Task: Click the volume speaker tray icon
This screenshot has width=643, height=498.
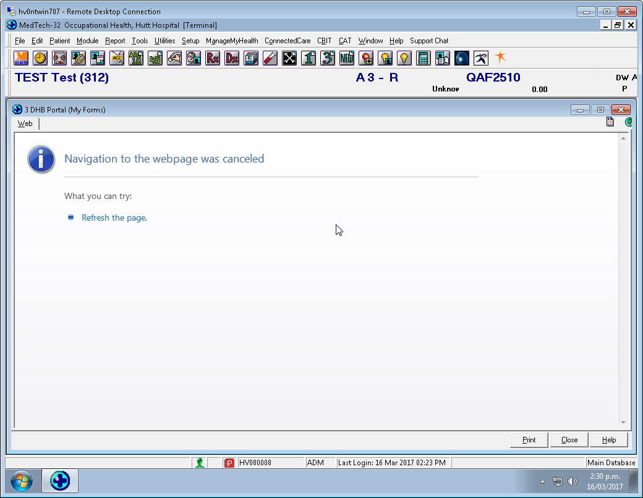Action: pyautogui.click(x=572, y=481)
